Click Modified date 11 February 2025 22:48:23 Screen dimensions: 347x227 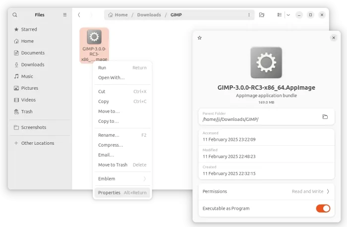pyautogui.click(x=229, y=157)
